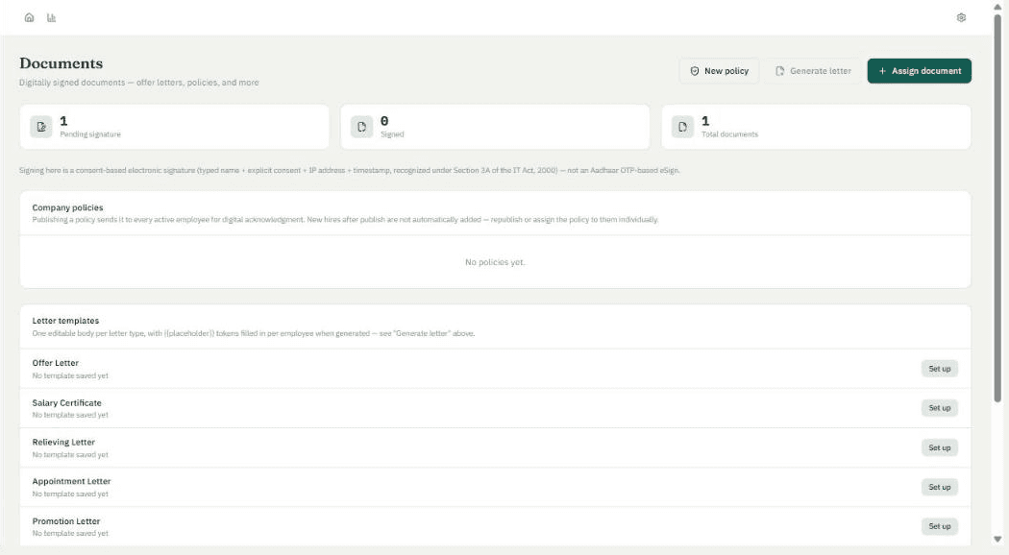Click the Generate letter button
Image resolution: width=1009 pixels, height=555 pixels.
point(813,71)
